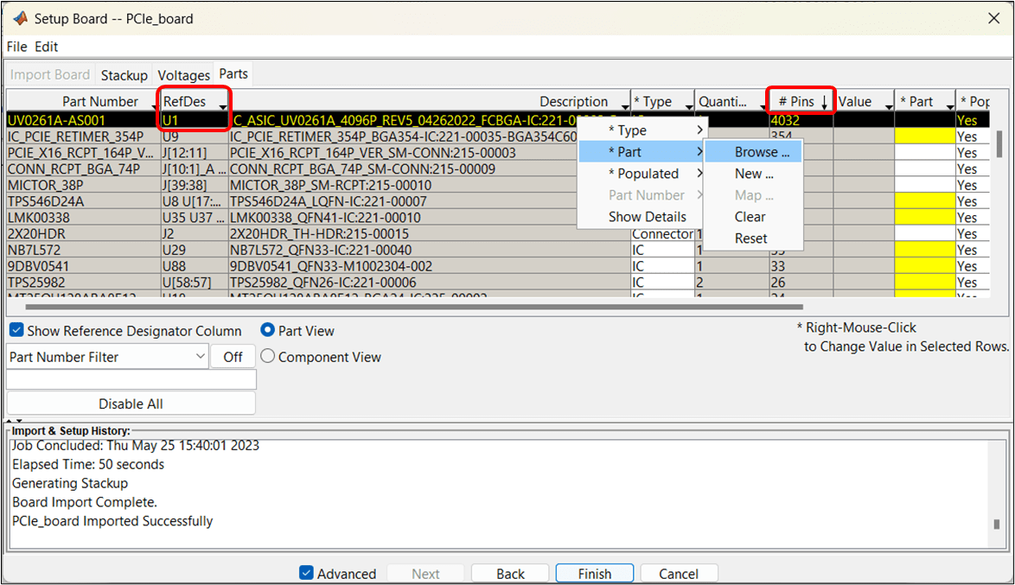Click the history log scrollbar thumb
The height and width of the screenshot is (585, 1015).
pos(996,524)
